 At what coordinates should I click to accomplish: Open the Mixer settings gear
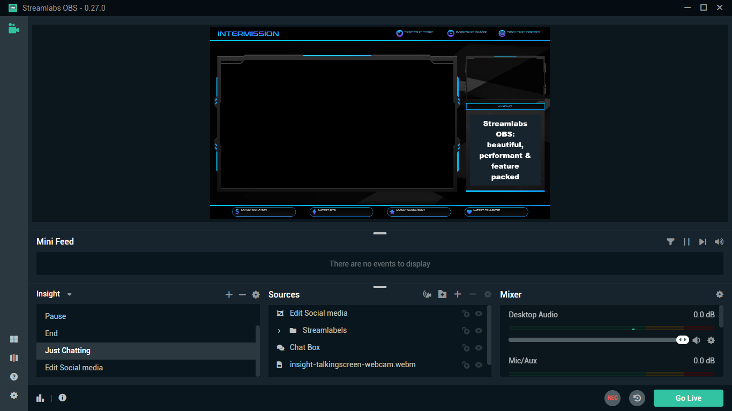tap(720, 294)
